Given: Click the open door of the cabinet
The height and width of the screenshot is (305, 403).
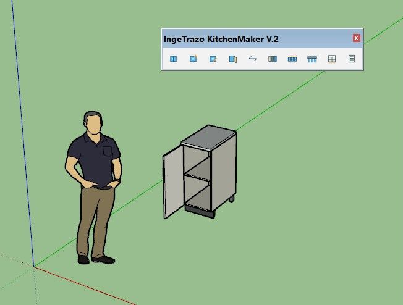Looking at the screenshot, I should pos(174,181).
